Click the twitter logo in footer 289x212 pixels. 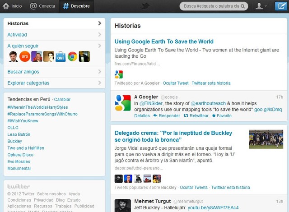19,186
